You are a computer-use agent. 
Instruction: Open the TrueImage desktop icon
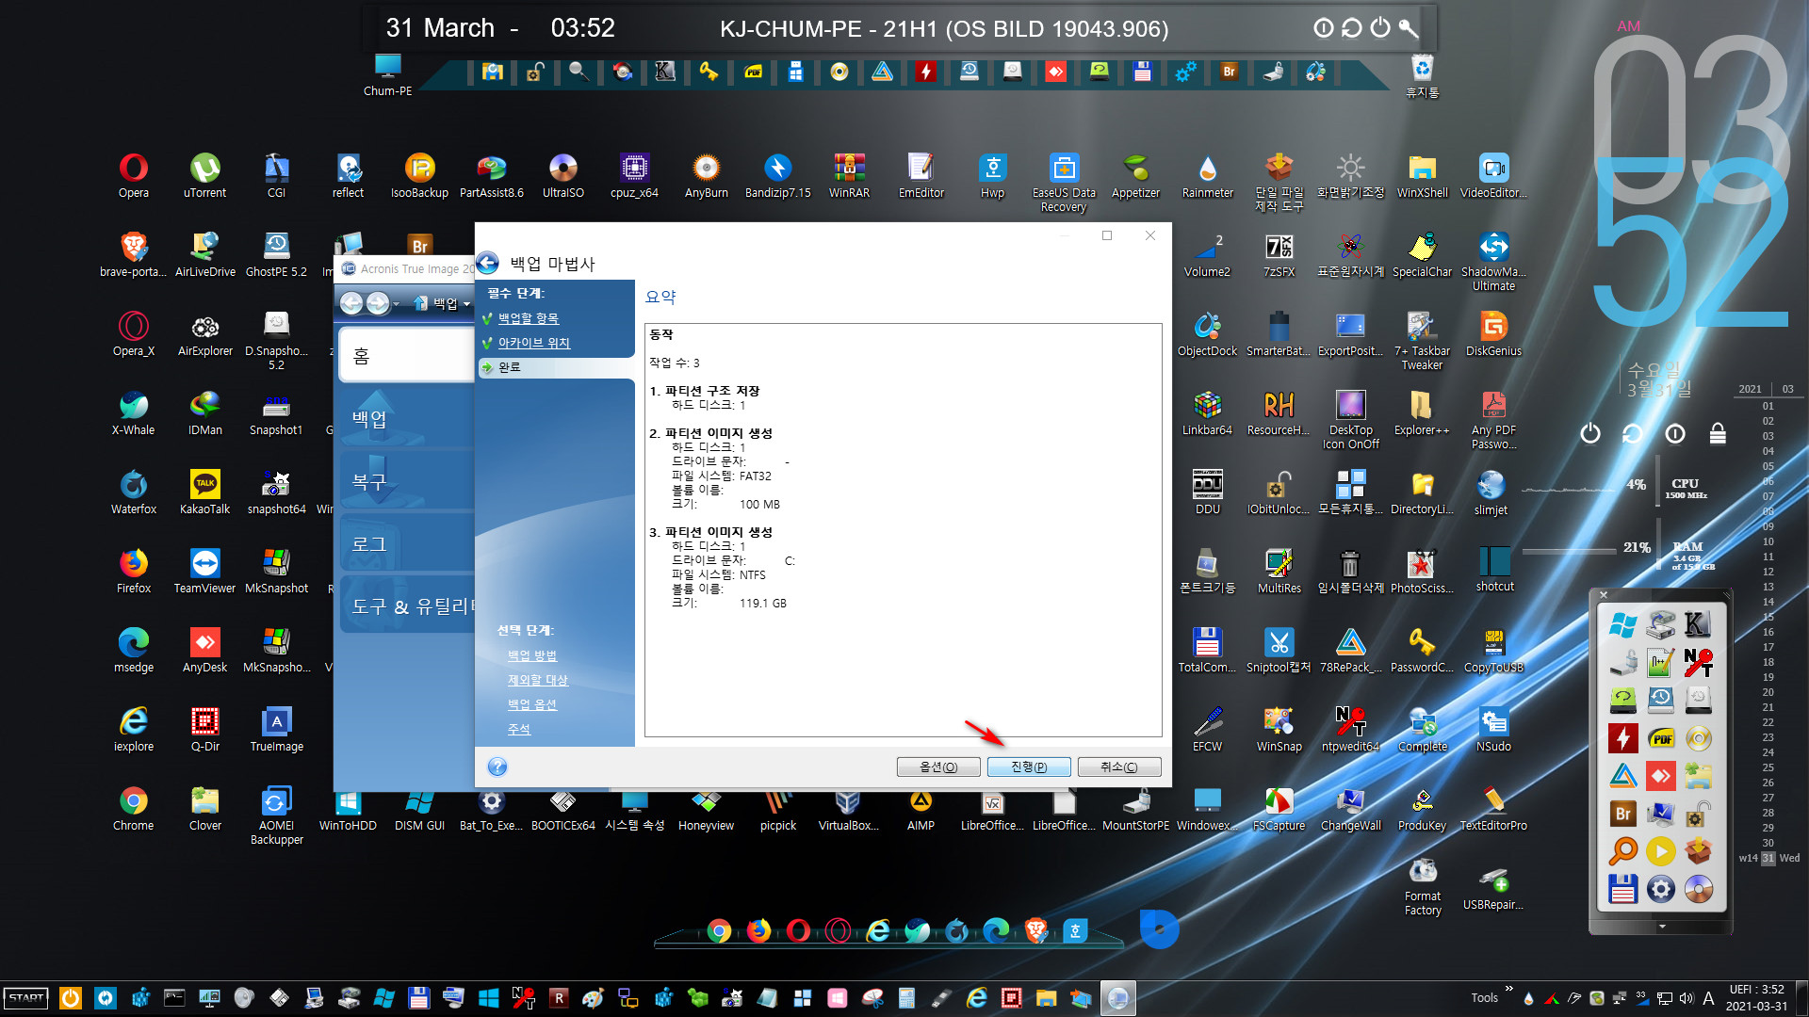276,729
